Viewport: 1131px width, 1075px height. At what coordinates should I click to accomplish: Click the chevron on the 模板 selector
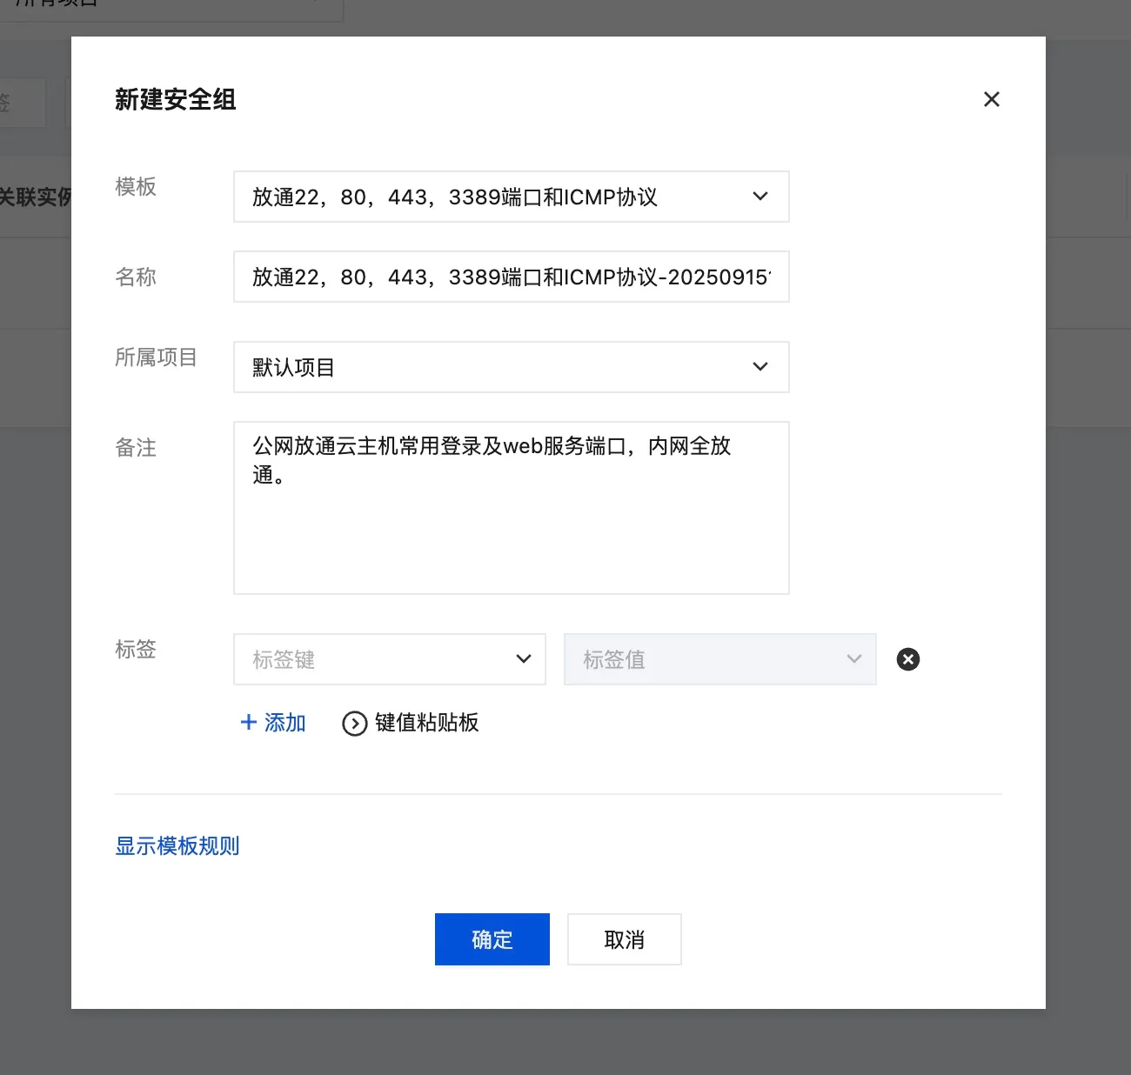(x=760, y=197)
